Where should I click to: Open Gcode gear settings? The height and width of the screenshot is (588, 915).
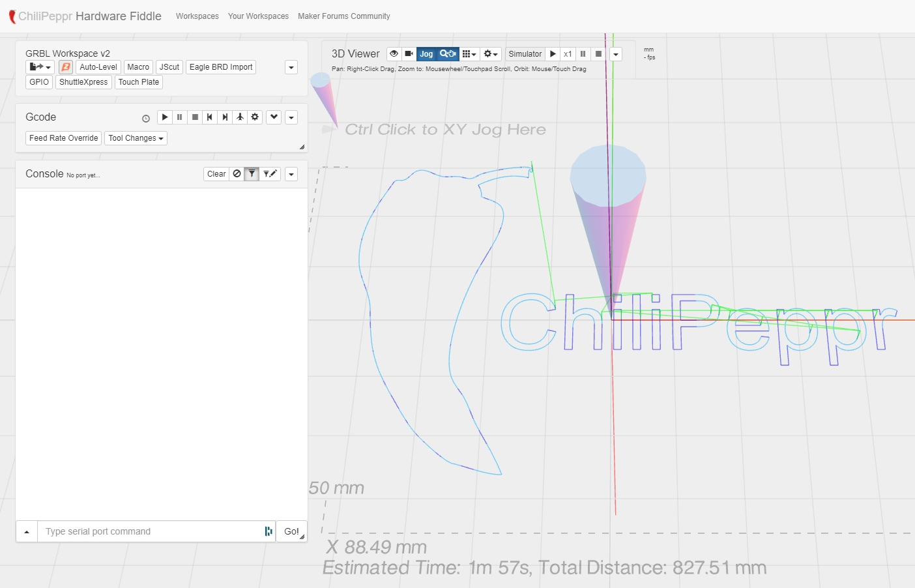255,117
